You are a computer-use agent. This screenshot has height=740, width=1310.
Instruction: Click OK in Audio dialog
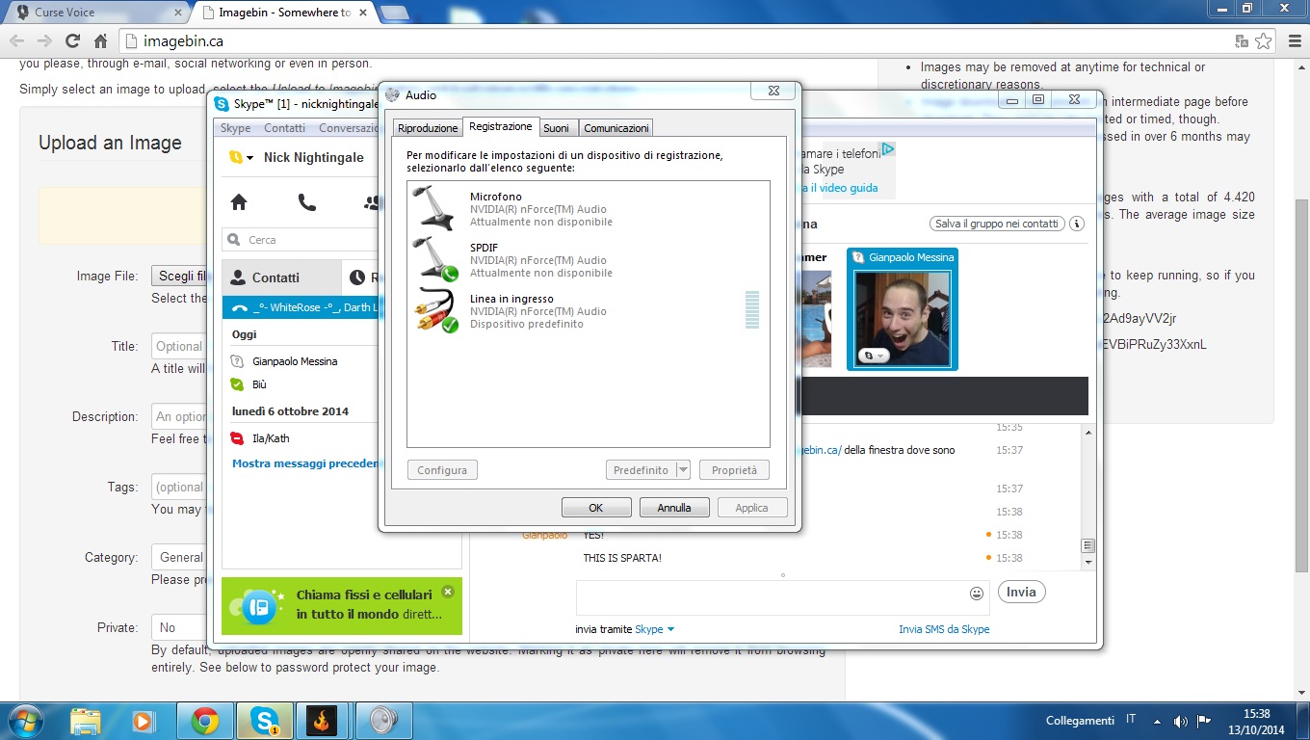596,508
